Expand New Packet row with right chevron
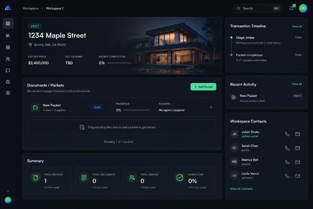The height and width of the screenshot is (209, 313). click(x=211, y=107)
